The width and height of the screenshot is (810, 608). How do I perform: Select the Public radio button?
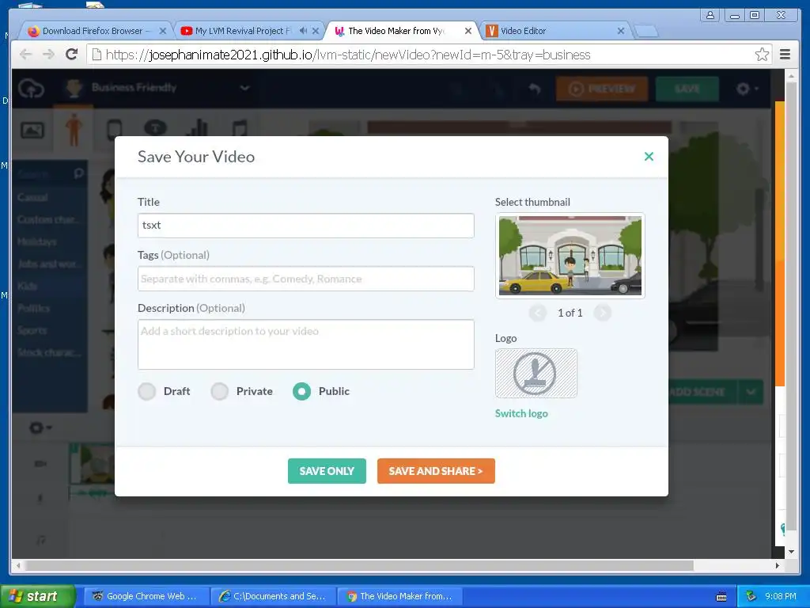(301, 391)
